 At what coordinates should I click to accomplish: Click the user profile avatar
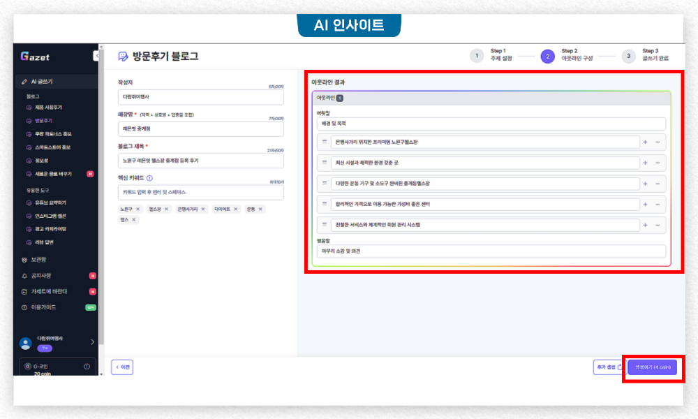(25, 343)
